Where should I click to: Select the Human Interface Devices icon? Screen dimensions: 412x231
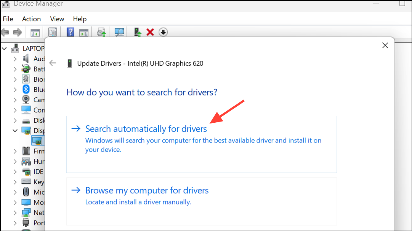[26, 161]
